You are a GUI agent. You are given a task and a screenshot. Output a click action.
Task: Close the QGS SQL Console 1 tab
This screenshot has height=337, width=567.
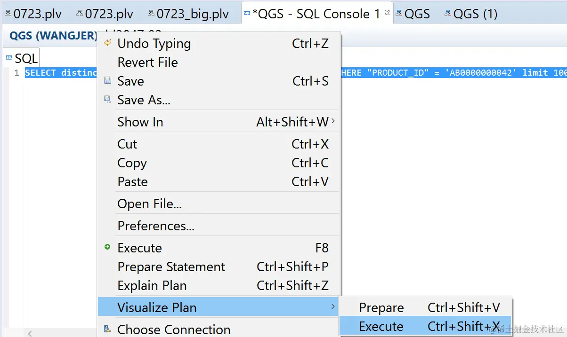[x=387, y=13]
